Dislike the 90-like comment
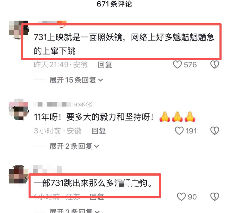Viewport: 229px width, 213px height. (x=215, y=197)
